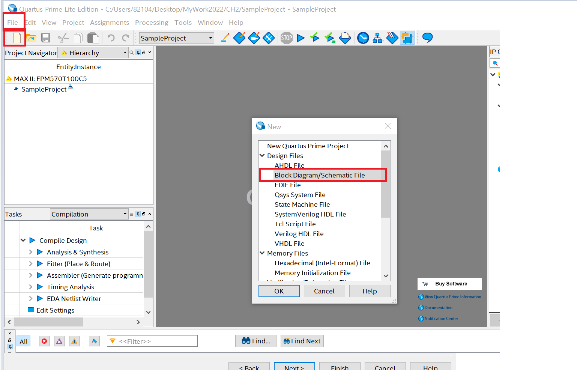Viewport: 577px width, 370px height.
Task: Expand the Timing Analysis task
Action: coord(31,287)
